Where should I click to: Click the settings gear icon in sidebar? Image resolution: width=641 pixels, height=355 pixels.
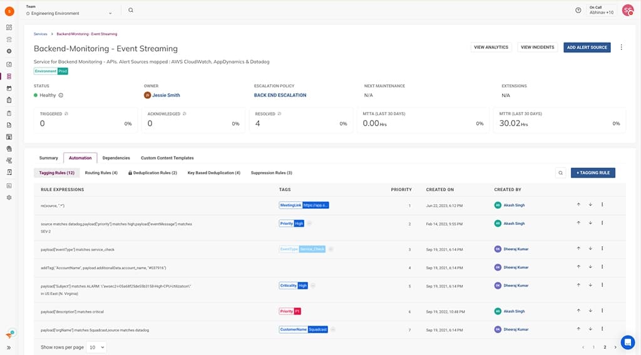pyautogui.click(x=9, y=197)
